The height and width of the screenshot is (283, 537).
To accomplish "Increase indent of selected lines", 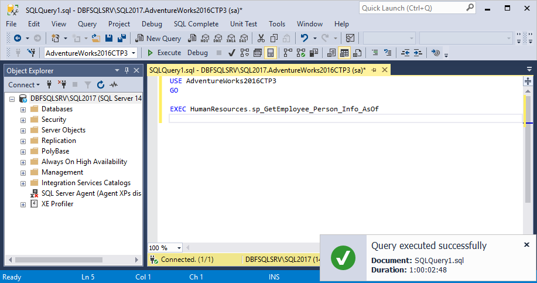I will pos(418,53).
